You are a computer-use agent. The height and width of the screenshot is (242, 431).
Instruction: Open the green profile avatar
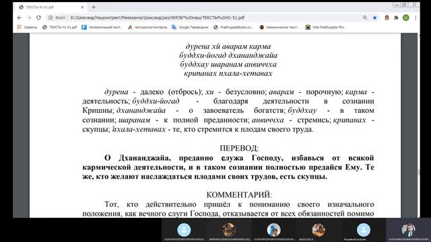click(x=406, y=17)
